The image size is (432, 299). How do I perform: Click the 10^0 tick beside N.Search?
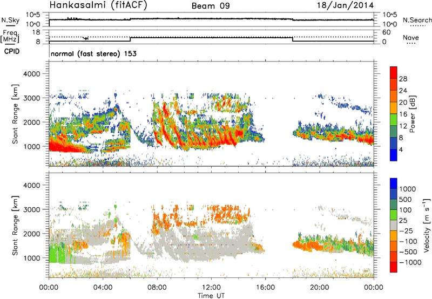pyautogui.click(x=389, y=24)
